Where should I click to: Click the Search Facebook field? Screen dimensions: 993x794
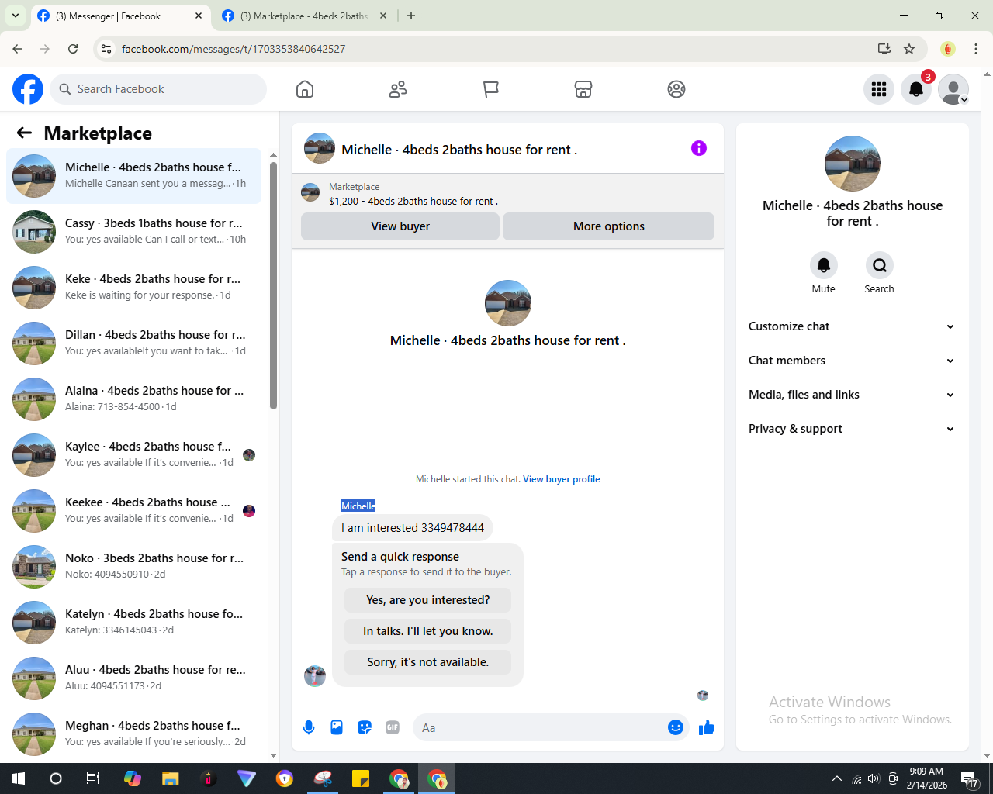tap(158, 89)
